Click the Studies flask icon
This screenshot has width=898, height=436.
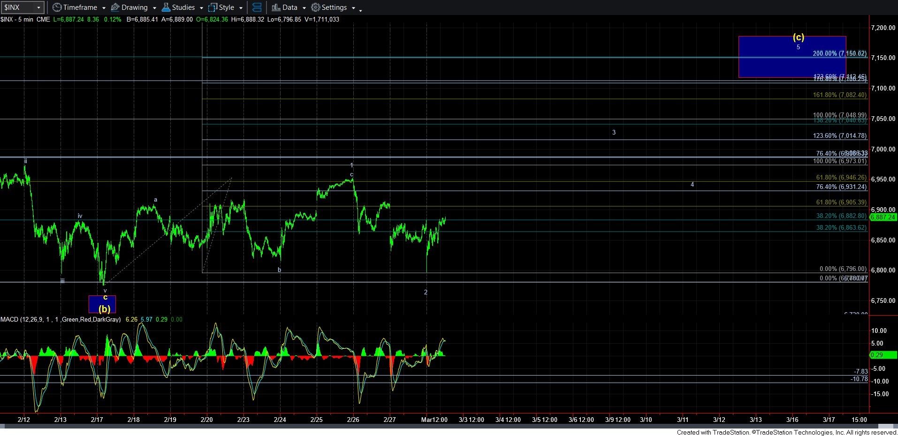(166, 8)
